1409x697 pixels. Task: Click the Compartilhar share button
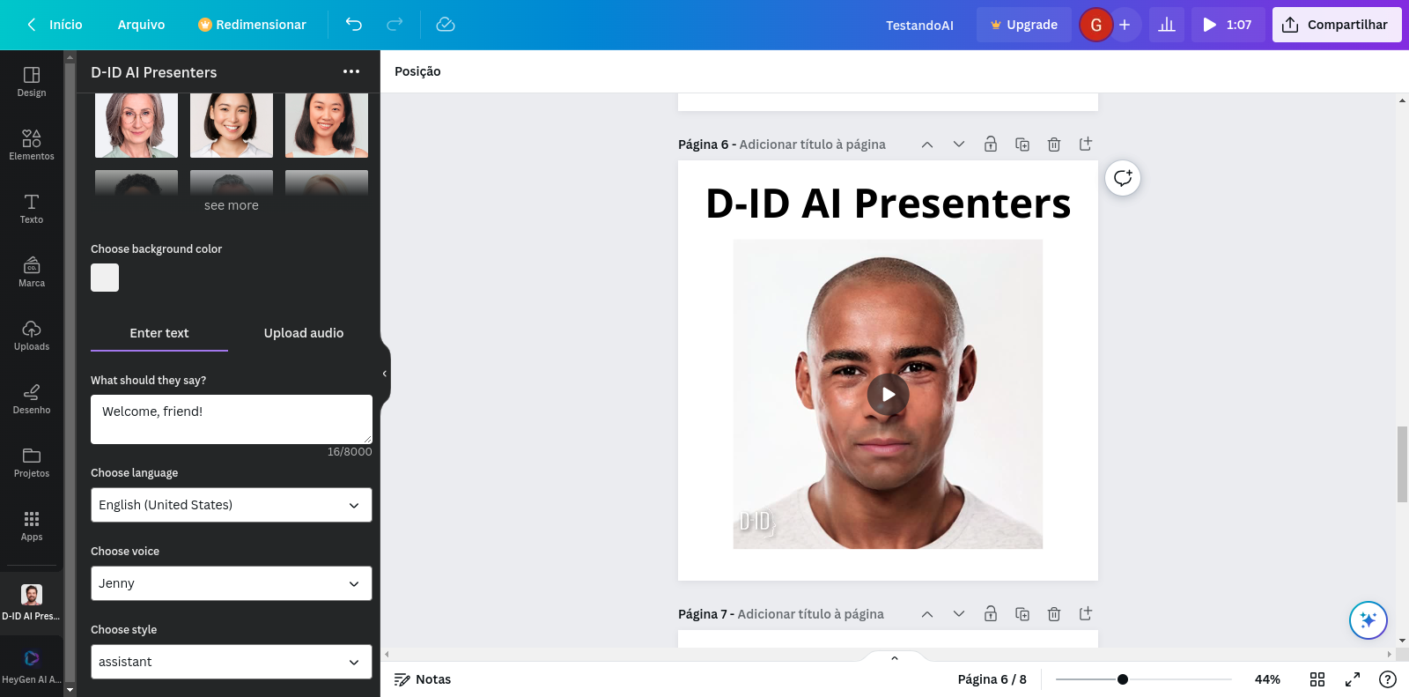(1337, 25)
